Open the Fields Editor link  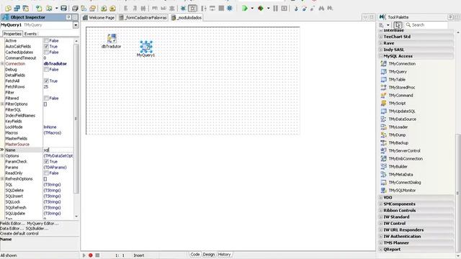(12, 224)
